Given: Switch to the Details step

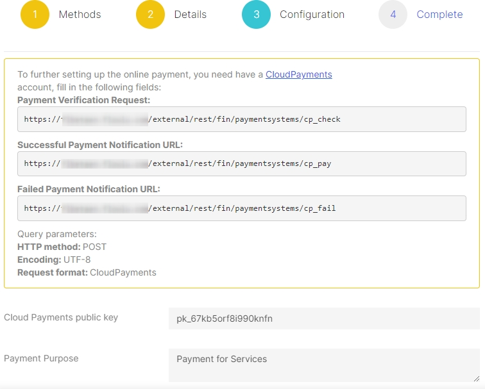Looking at the screenshot, I should click(x=190, y=15).
